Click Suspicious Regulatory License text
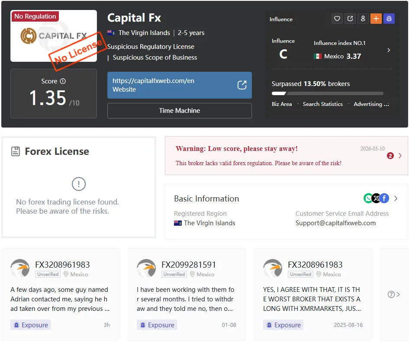Screen dimensions: 409x342 151,47
